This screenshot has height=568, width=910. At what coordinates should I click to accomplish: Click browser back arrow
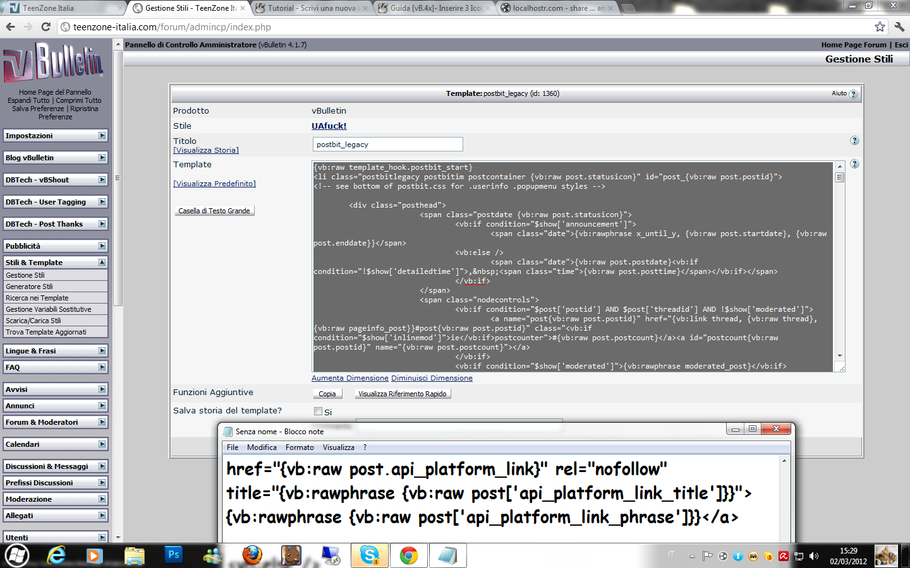tap(10, 27)
